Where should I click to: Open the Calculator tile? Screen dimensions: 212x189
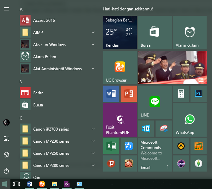(x=181, y=94)
